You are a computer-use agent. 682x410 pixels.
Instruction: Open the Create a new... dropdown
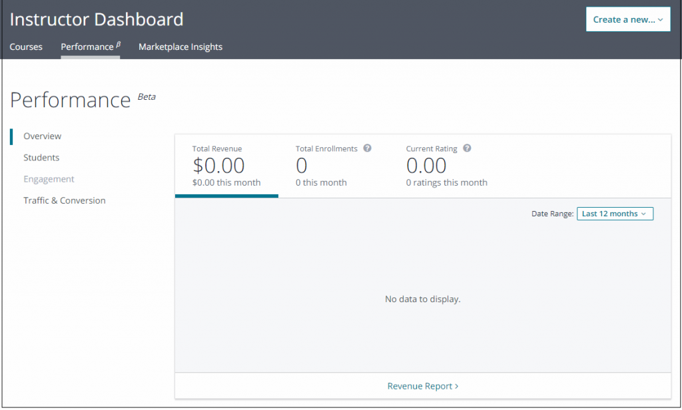point(627,19)
